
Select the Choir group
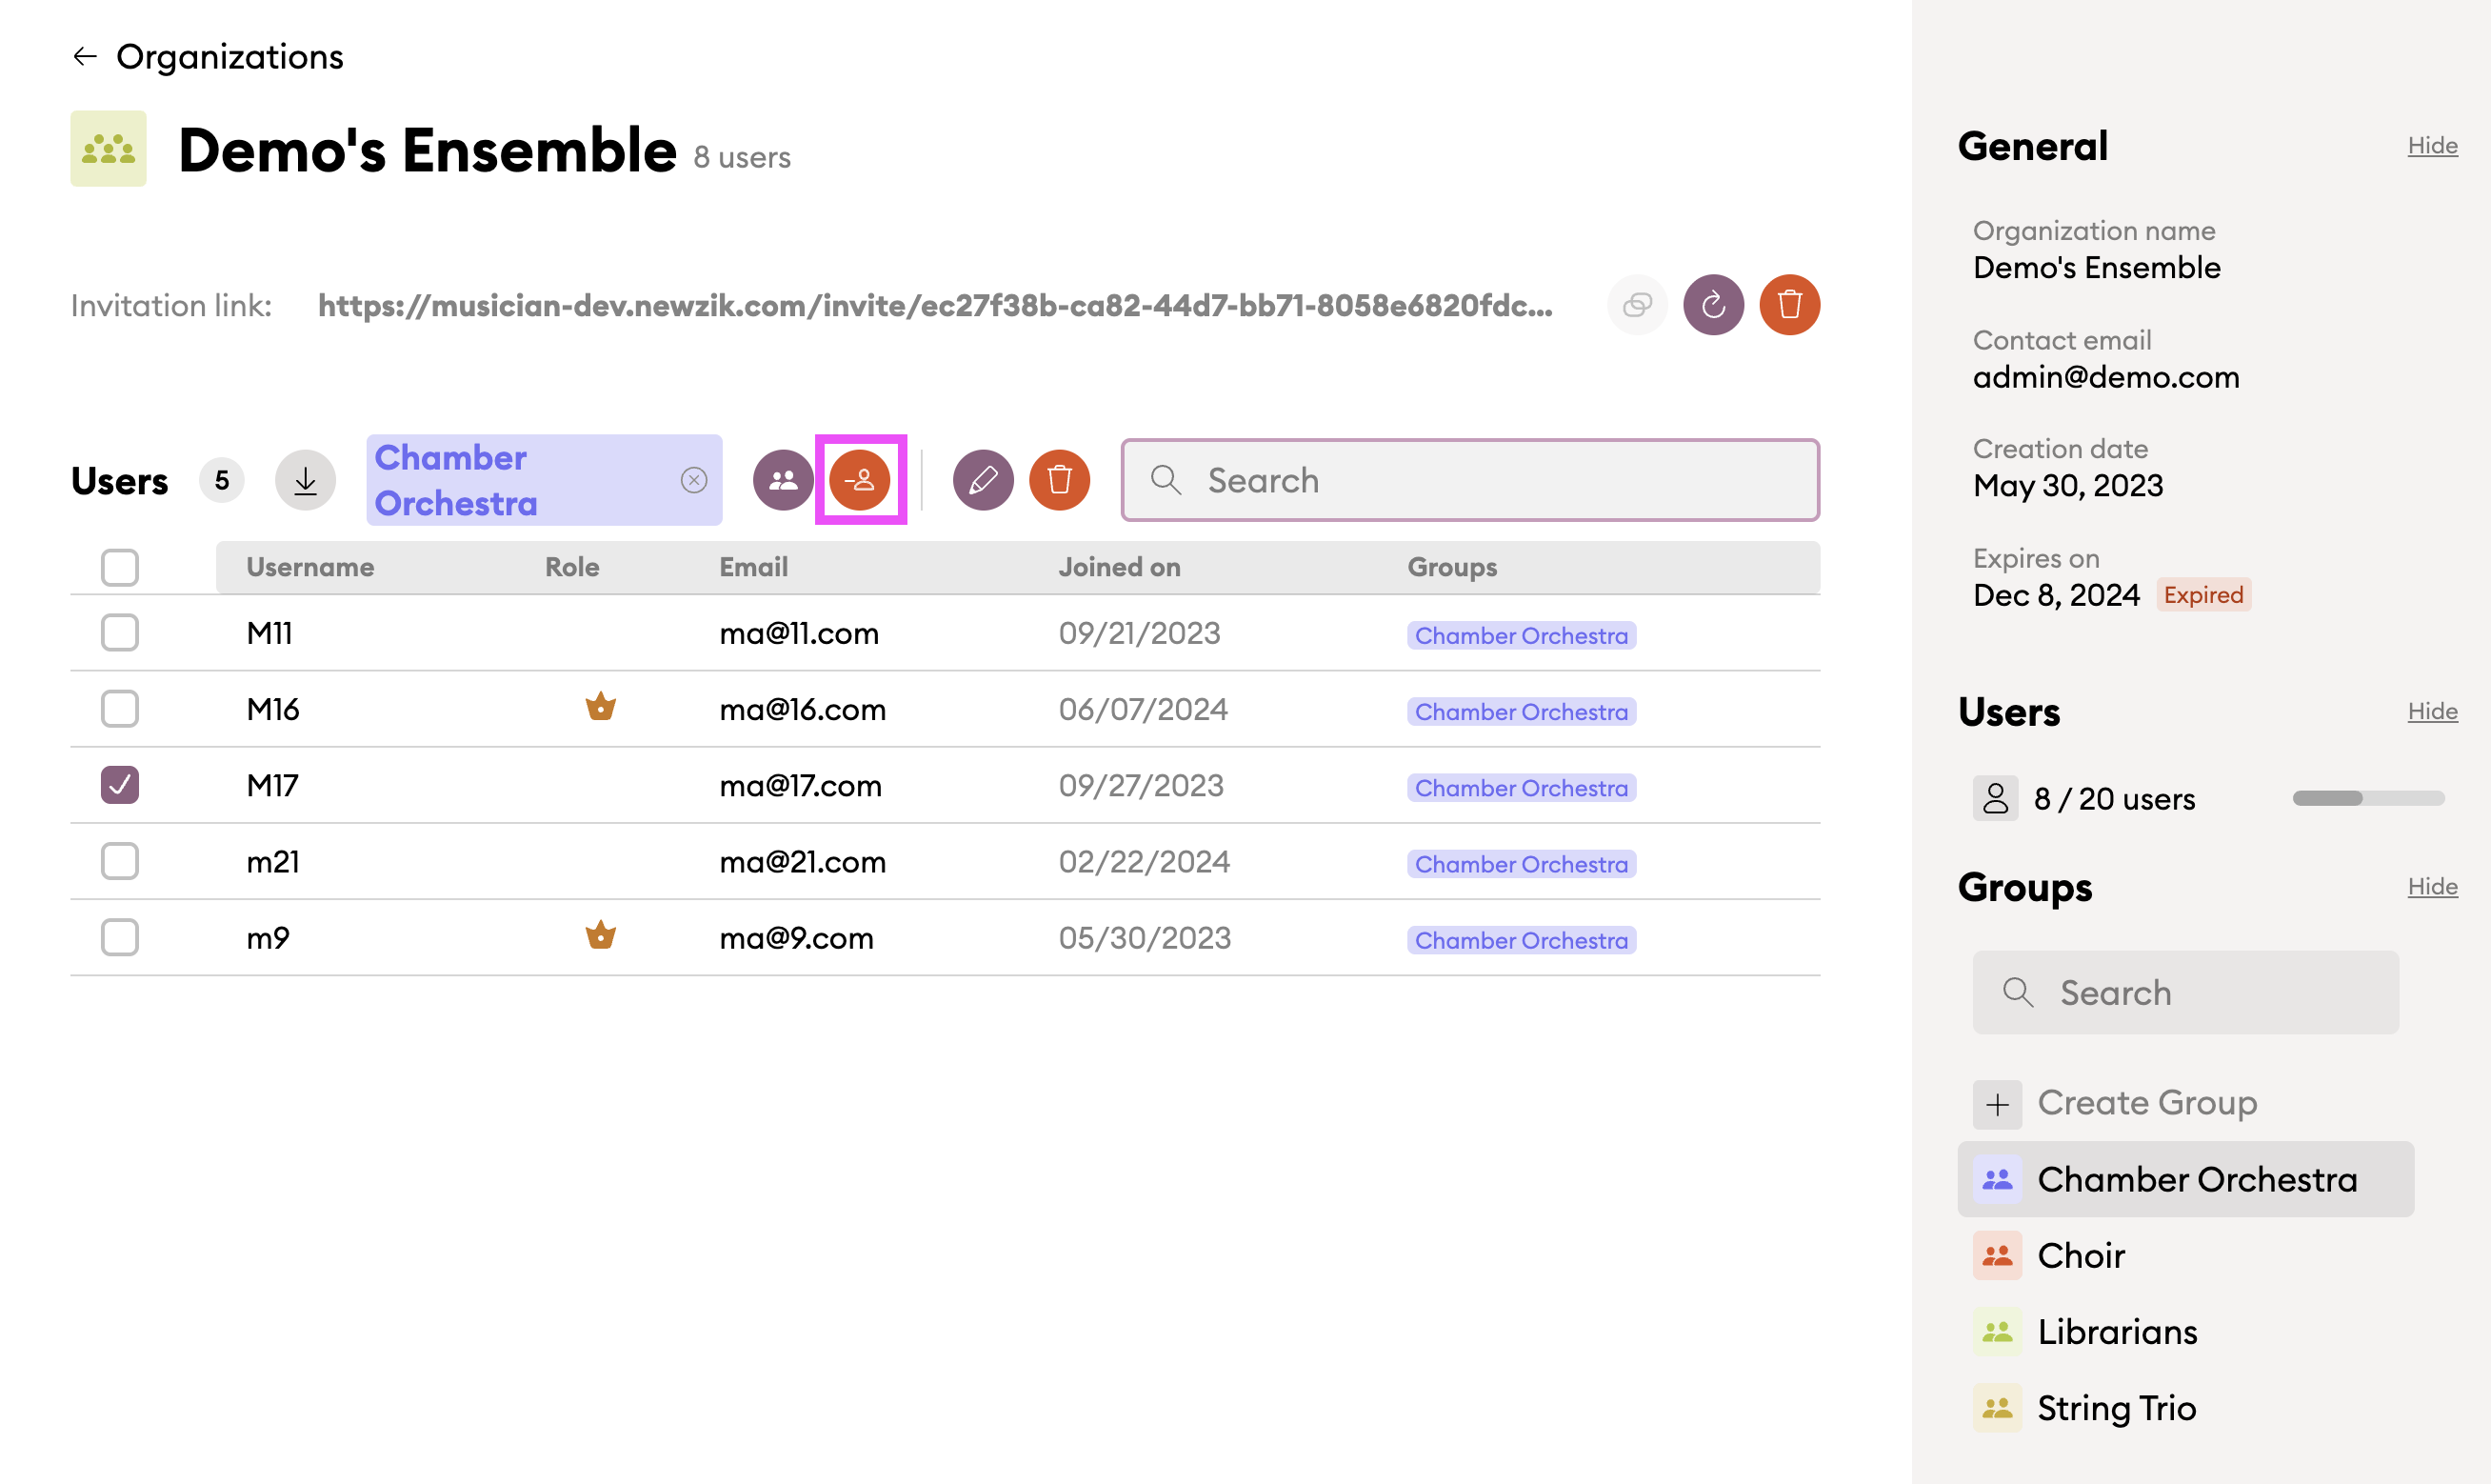point(2081,1255)
